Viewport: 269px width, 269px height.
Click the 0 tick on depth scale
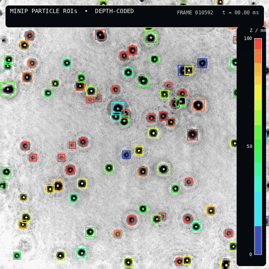251,254
